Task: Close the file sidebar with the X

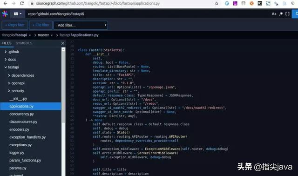Action: [63, 43]
